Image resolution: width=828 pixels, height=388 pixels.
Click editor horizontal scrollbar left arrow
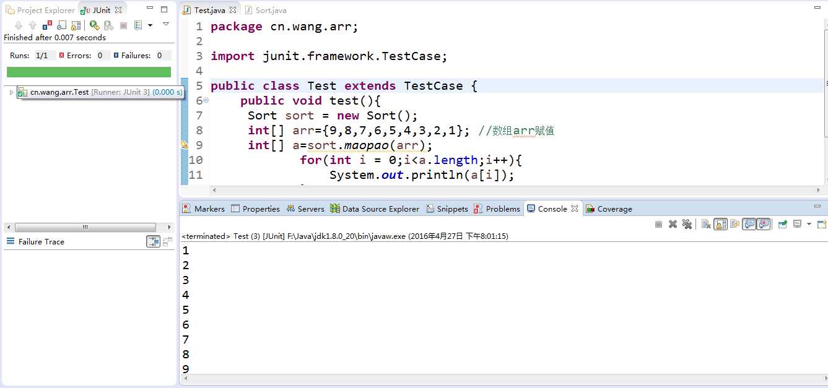tap(214, 189)
